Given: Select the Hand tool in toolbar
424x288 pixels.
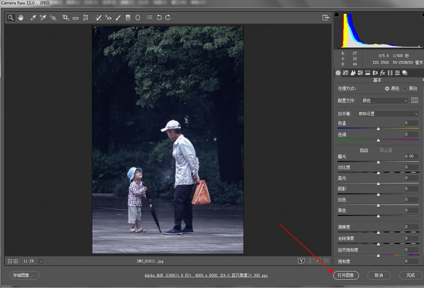Looking at the screenshot, I should [21, 18].
